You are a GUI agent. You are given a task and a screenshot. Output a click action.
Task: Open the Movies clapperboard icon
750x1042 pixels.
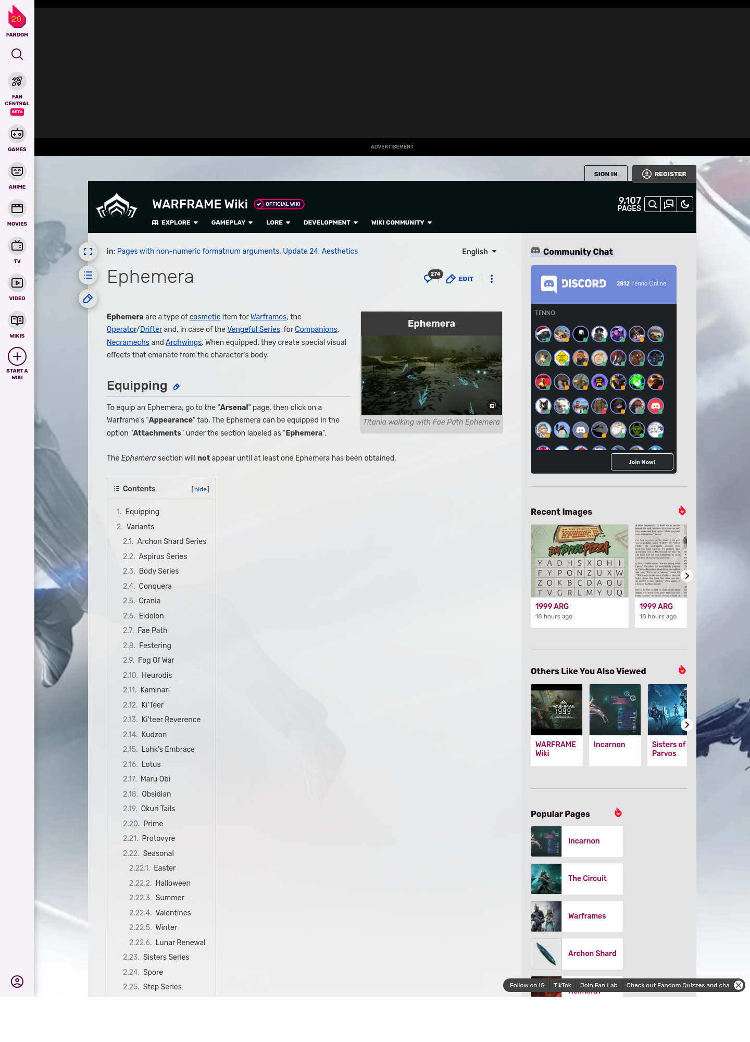(17, 208)
